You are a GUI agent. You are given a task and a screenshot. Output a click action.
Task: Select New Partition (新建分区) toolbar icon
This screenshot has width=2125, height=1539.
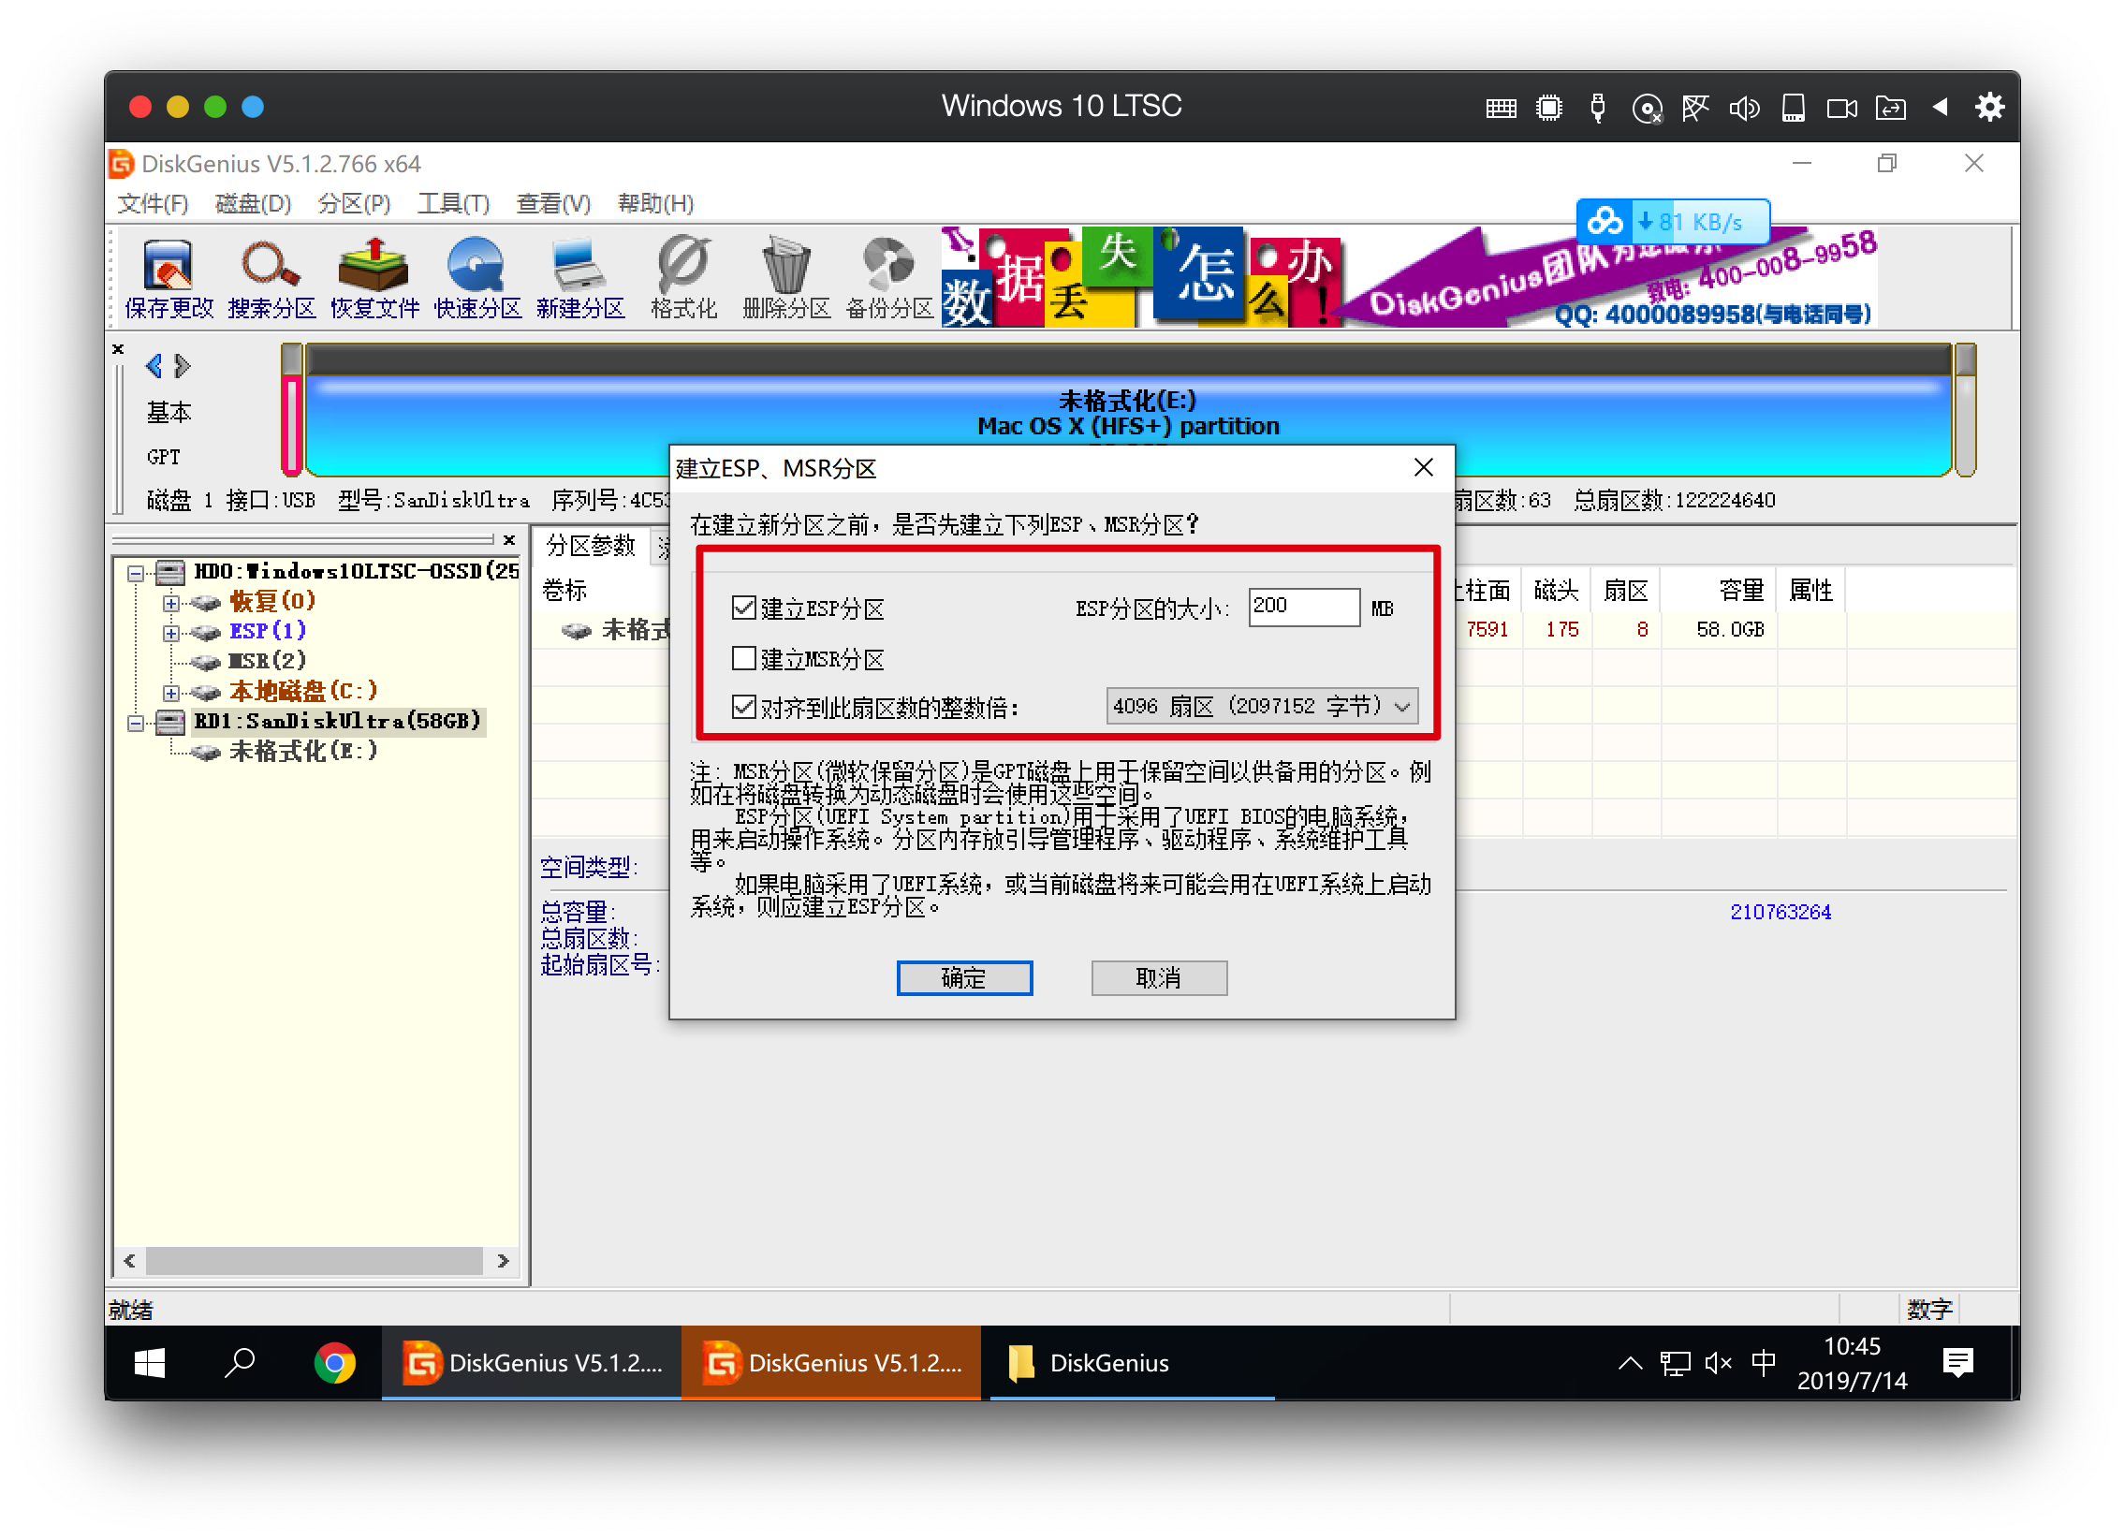580,278
